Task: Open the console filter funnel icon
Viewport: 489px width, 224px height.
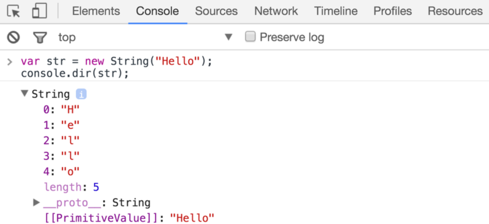Action: (x=40, y=38)
